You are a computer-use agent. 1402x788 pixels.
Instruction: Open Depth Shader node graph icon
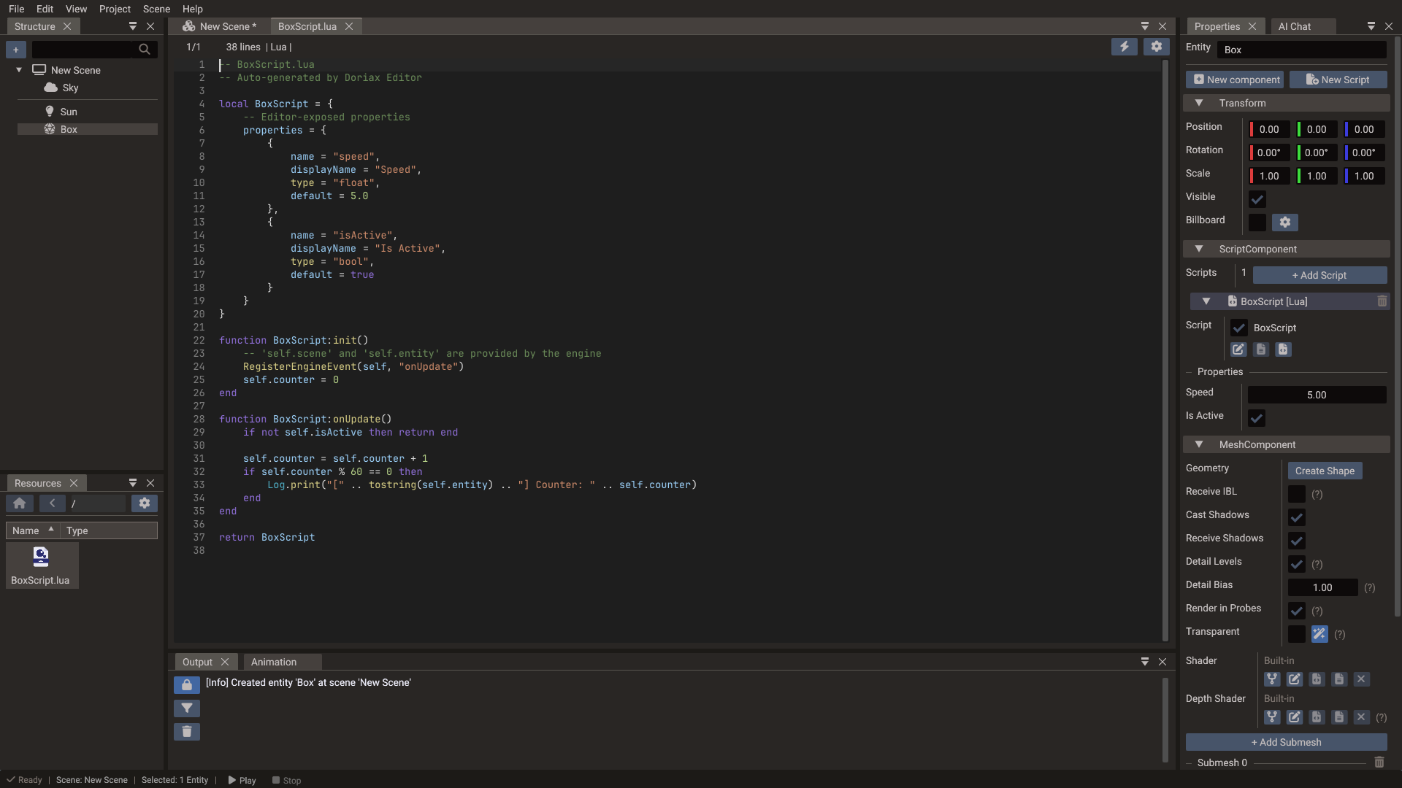(1272, 717)
